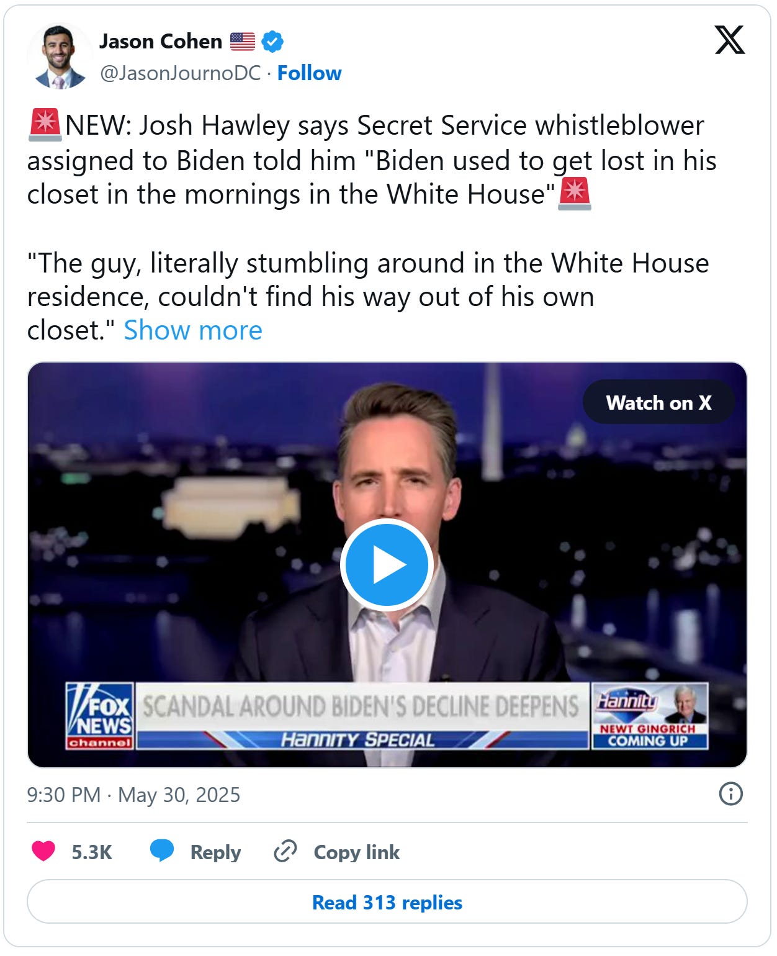Click the 5.3K likes count
777x956 pixels.
click(x=92, y=852)
